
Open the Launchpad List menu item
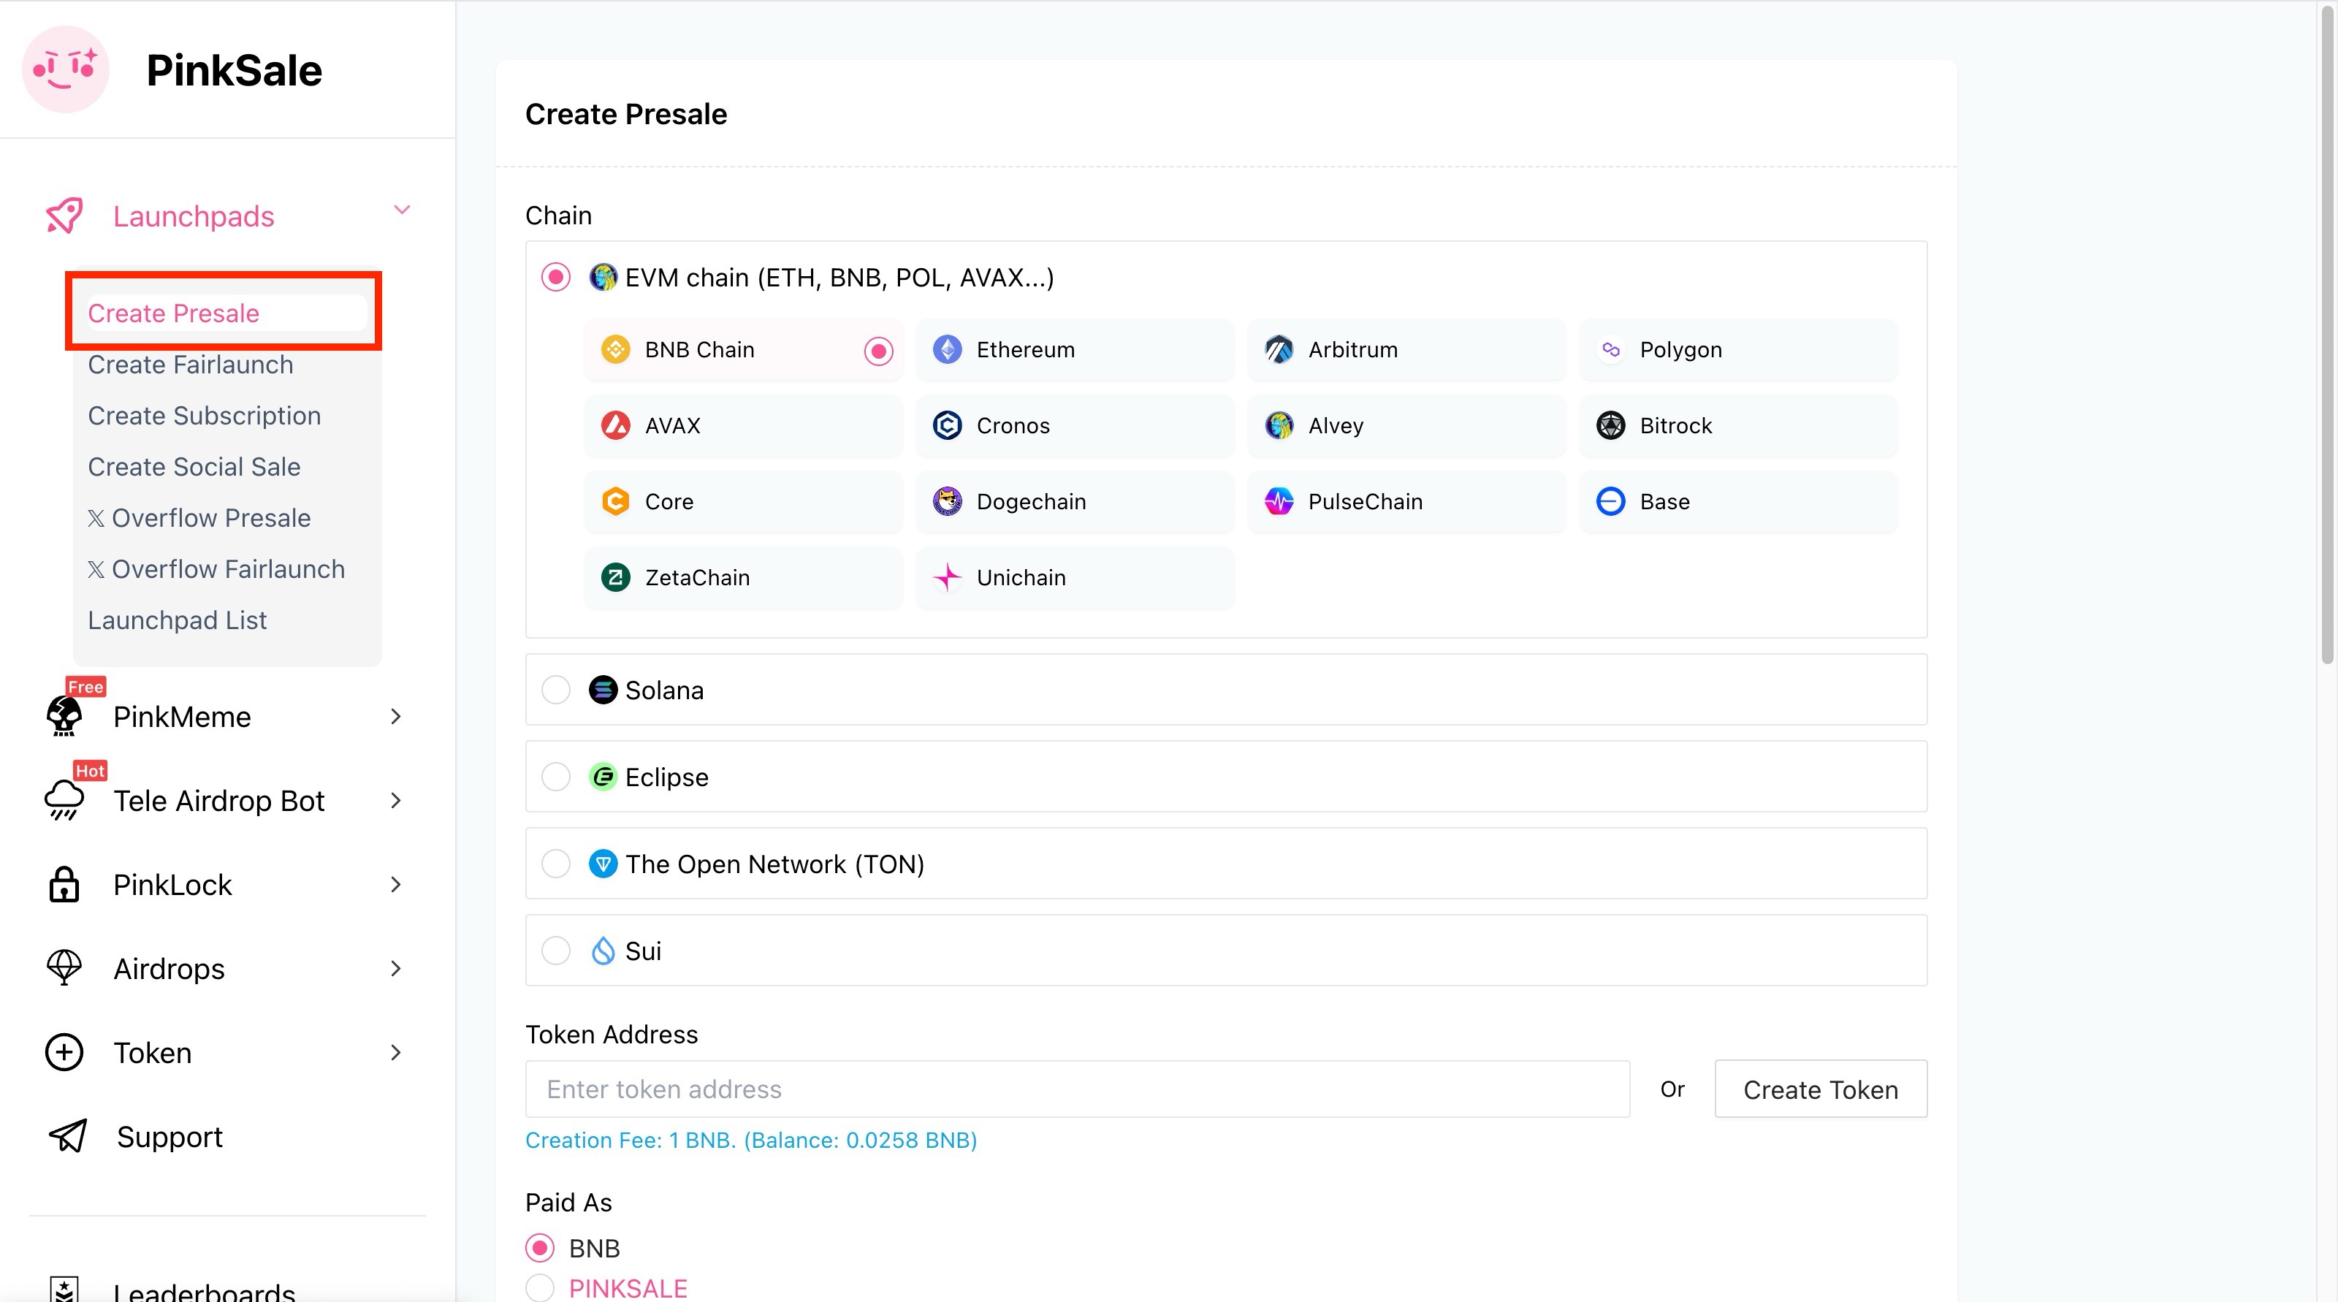click(177, 620)
